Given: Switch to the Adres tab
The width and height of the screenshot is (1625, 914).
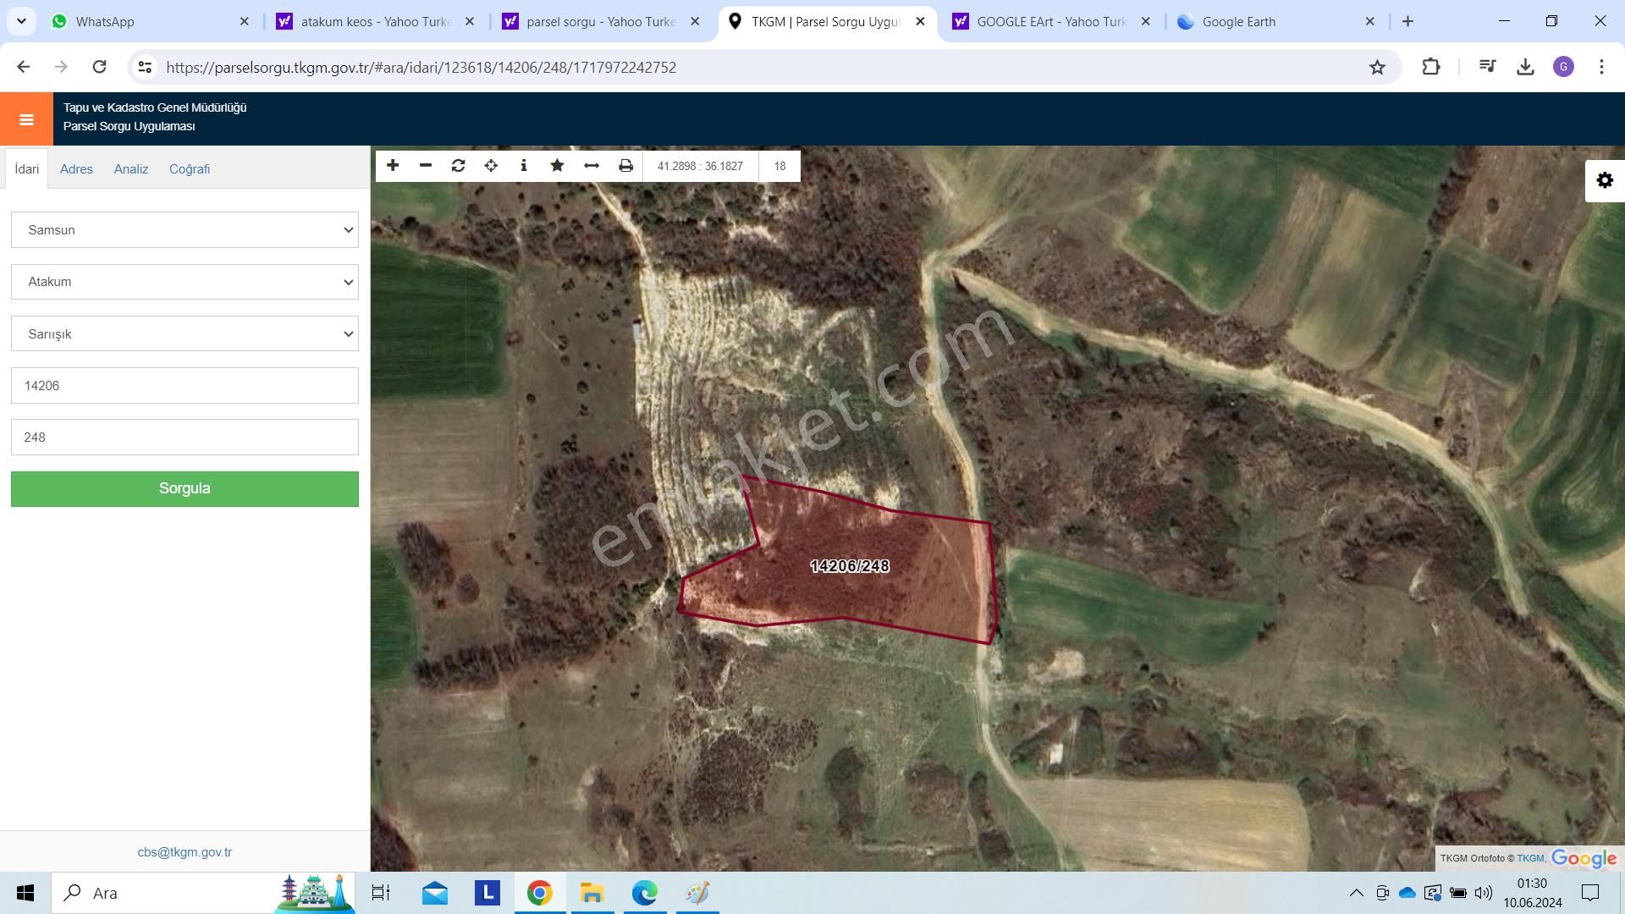Looking at the screenshot, I should [76, 169].
